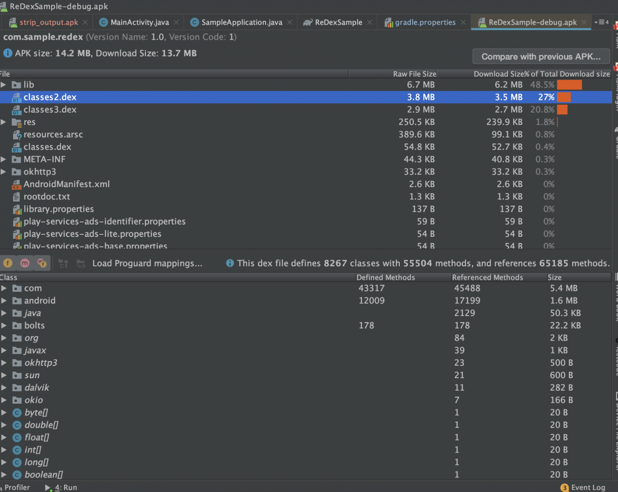
Task: Click the APK size info icon
Action: coord(8,53)
